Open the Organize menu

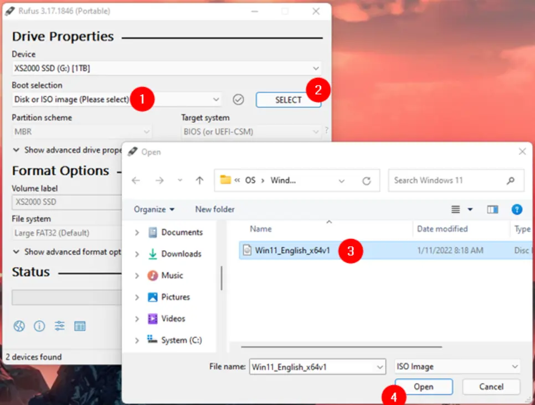pos(154,209)
